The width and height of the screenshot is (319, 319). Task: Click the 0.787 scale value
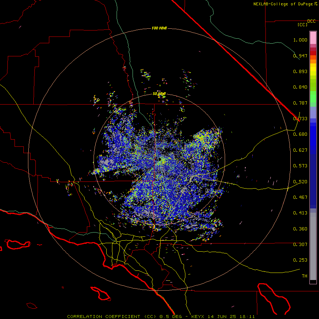pos(300,103)
